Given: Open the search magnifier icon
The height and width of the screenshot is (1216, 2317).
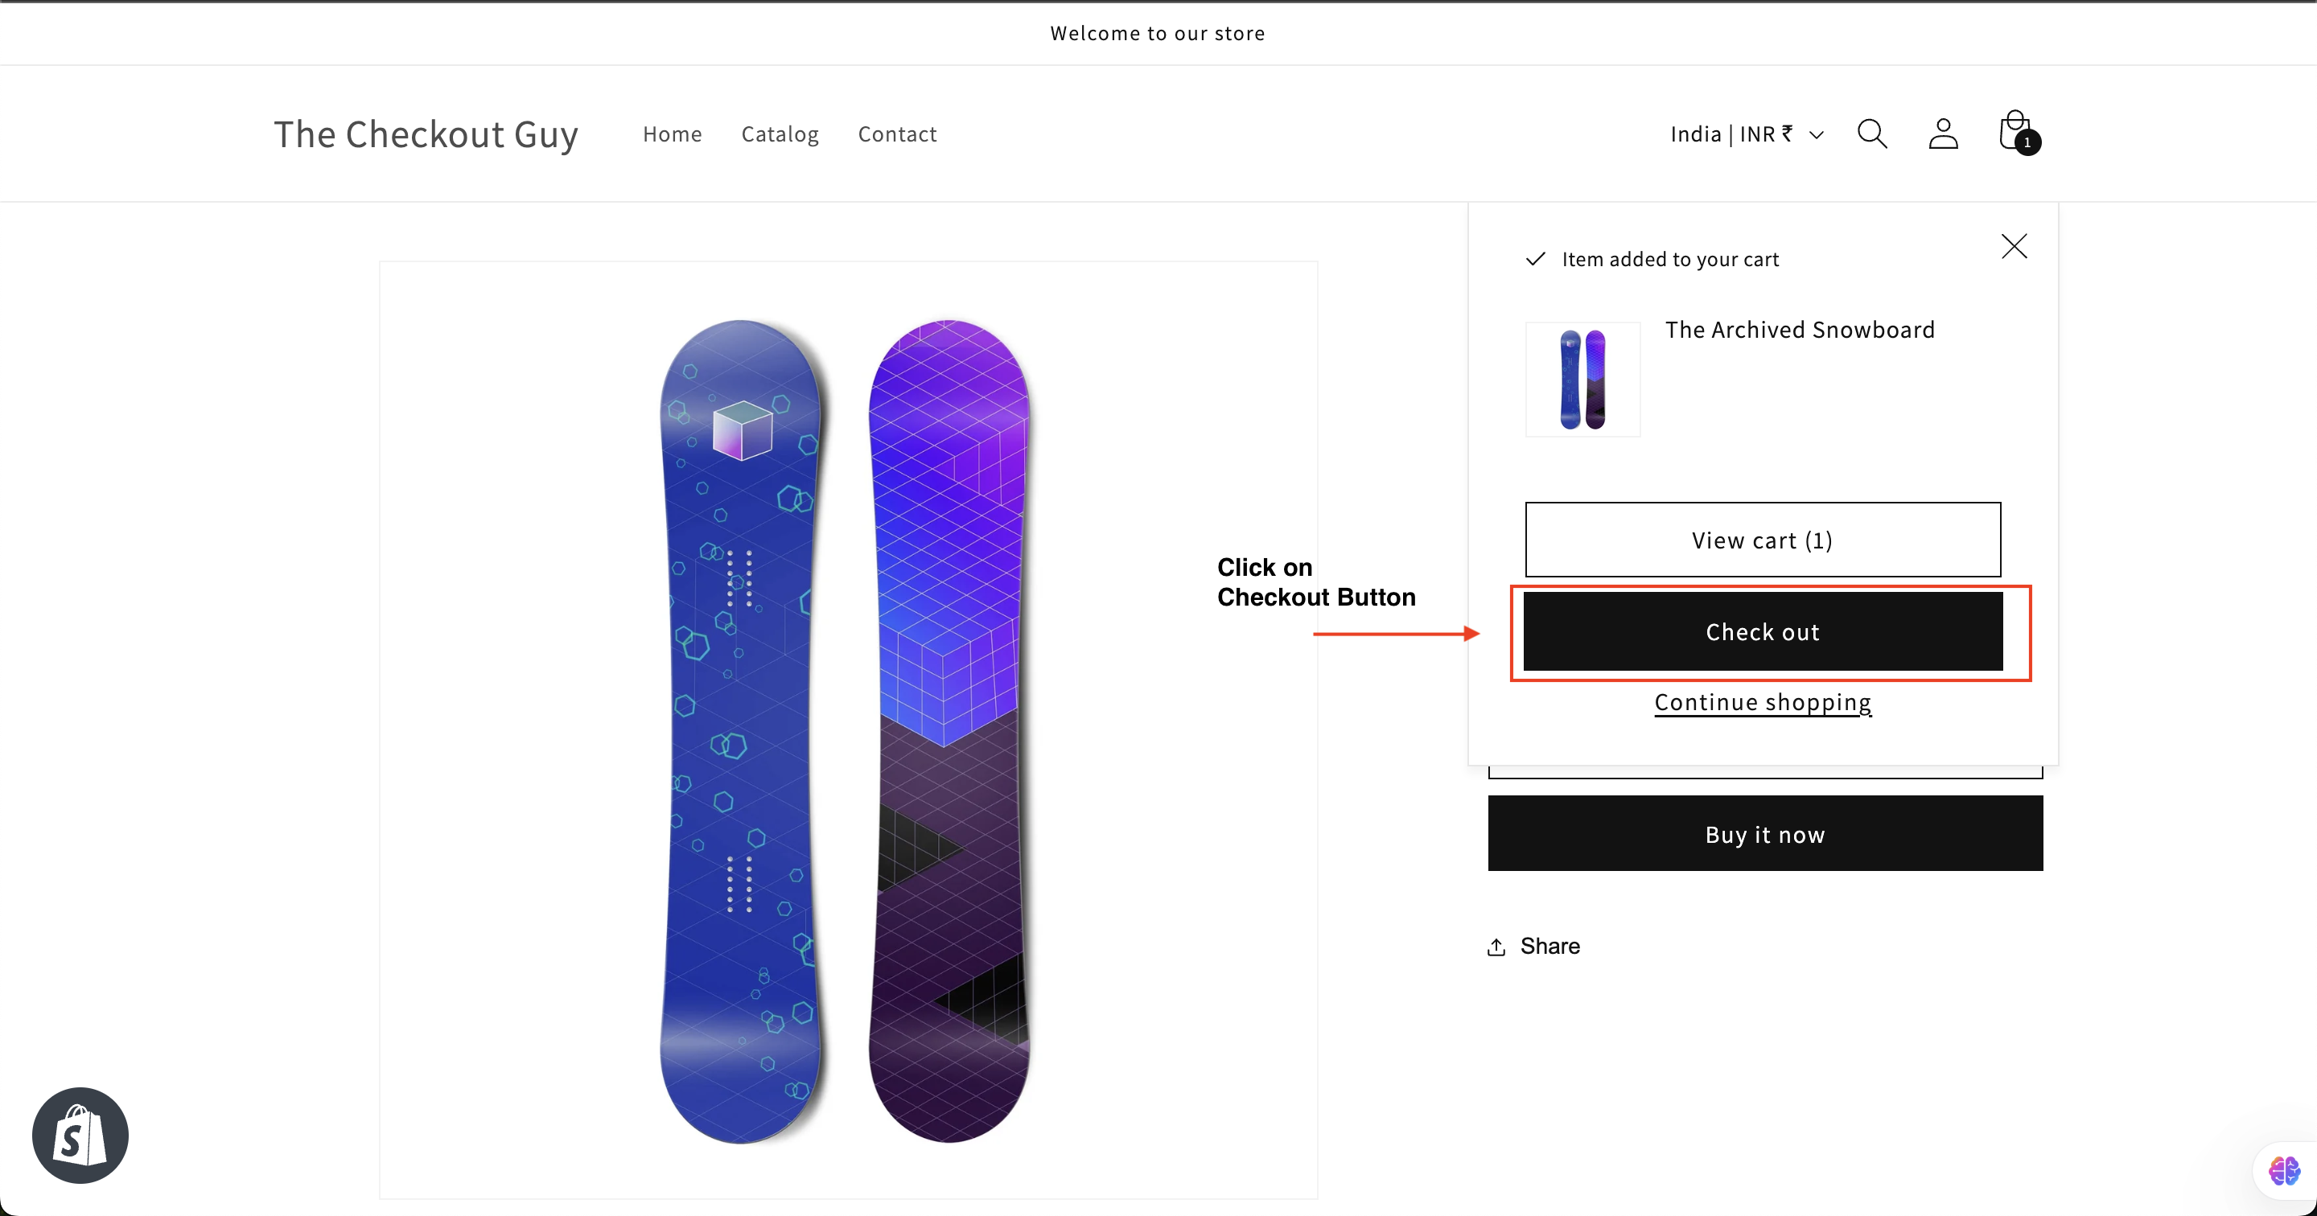Looking at the screenshot, I should (x=1872, y=134).
